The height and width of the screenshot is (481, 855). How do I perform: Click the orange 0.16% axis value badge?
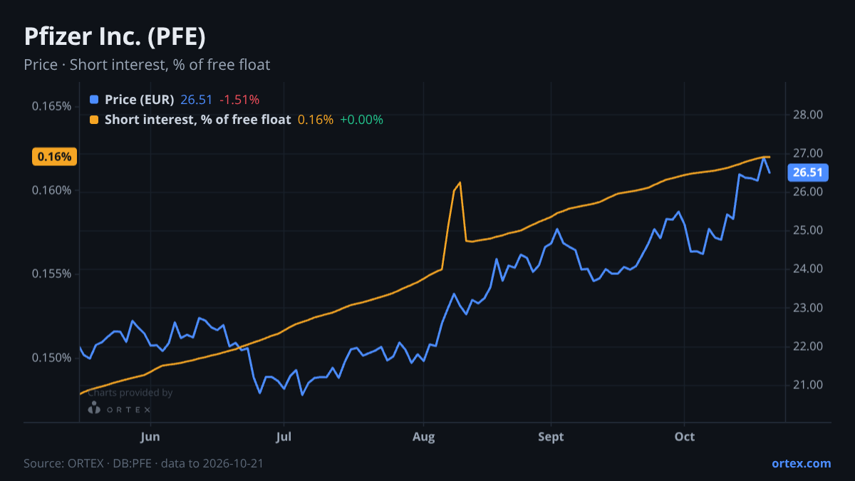tap(54, 157)
